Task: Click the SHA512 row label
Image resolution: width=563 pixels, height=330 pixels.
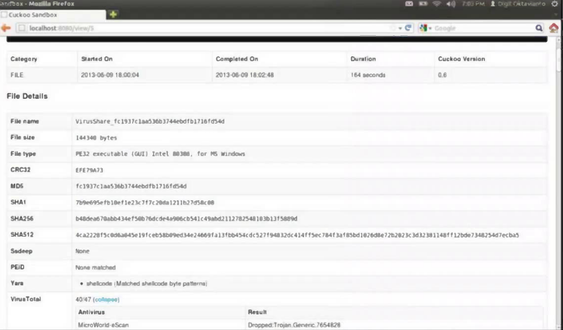Action: pos(22,235)
